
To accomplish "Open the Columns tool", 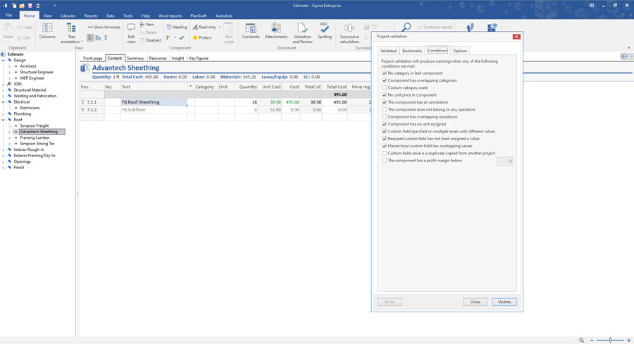I will click(47, 31).
